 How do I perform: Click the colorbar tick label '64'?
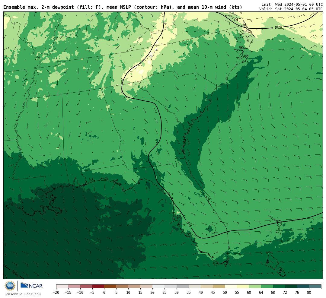261,293
